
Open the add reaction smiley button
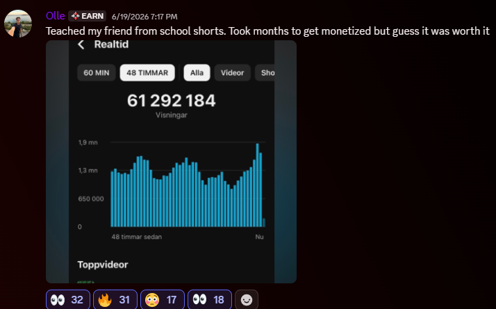coord(247,299)
